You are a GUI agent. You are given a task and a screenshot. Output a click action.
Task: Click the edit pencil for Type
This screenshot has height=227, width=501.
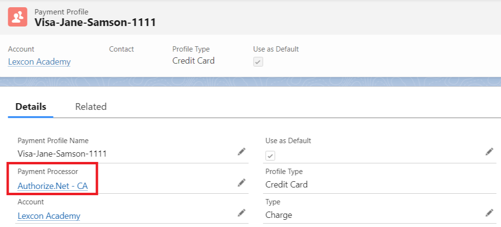pyautogui.click(x=489, y=213)
